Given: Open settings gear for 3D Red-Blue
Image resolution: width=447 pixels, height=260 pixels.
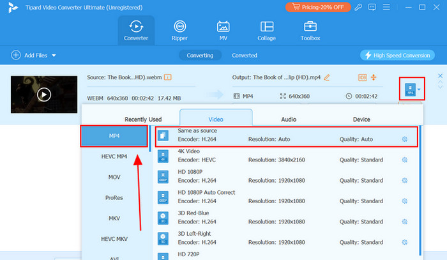Looking at the screenshot, I should [404, 222].
